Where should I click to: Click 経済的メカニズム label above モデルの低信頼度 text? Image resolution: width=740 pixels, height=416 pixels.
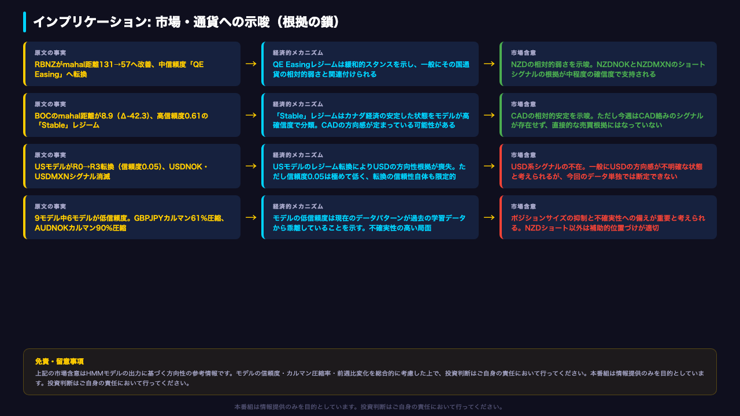298,207
